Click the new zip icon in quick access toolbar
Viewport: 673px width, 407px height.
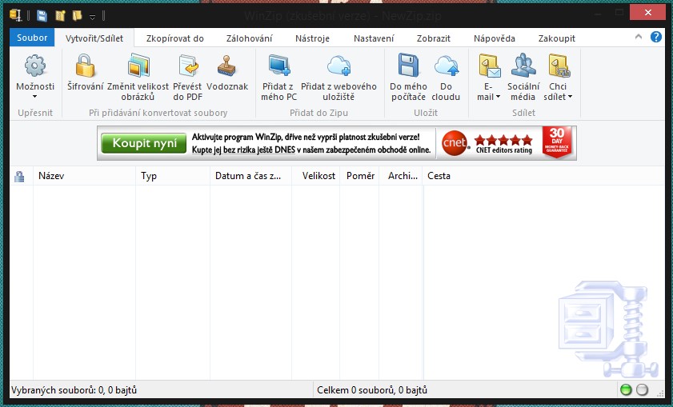(60, 16)
